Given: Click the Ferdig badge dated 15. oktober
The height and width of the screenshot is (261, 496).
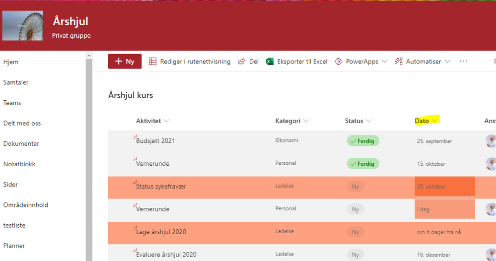Looking at the screenshot, I should (363, 164).
